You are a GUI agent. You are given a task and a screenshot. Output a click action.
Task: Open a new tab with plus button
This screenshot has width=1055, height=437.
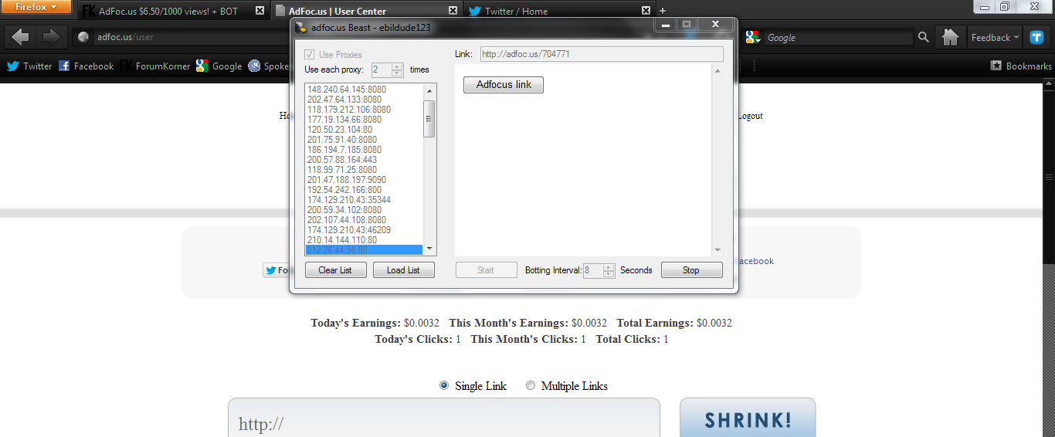[x=663, y=11]
